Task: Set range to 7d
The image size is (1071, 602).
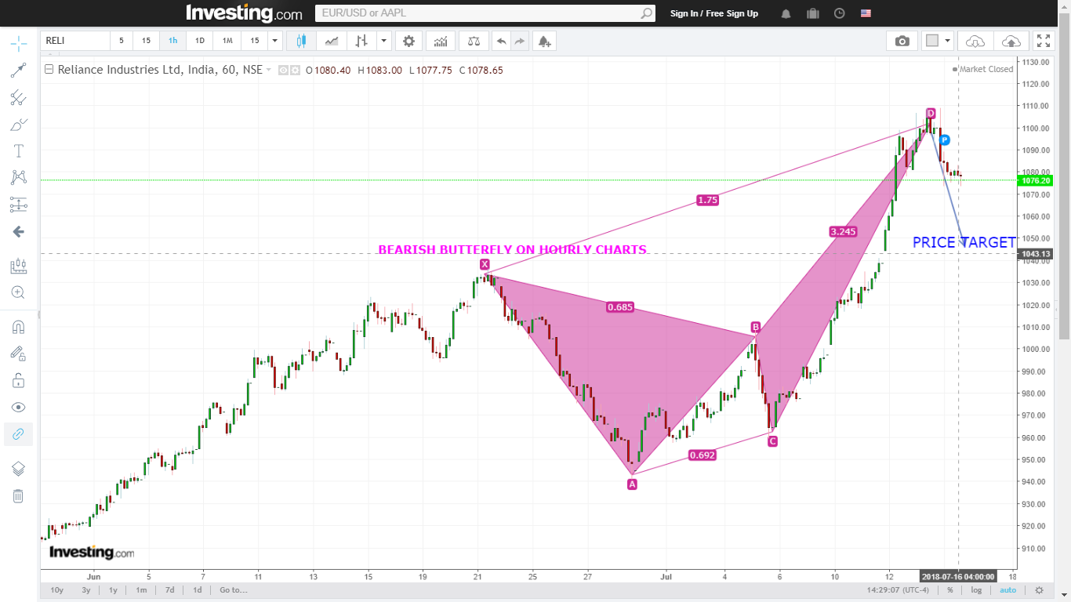Action: (x=169, y=590)
